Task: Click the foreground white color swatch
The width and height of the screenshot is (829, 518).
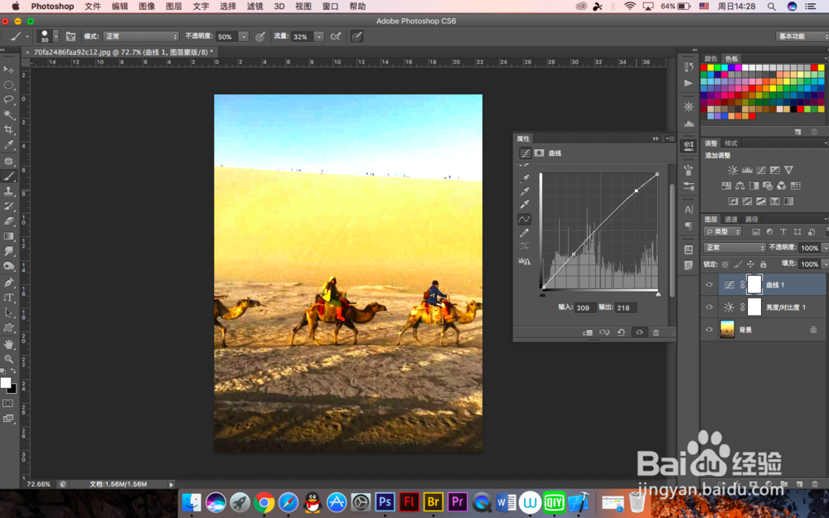Action: (5, 383)
